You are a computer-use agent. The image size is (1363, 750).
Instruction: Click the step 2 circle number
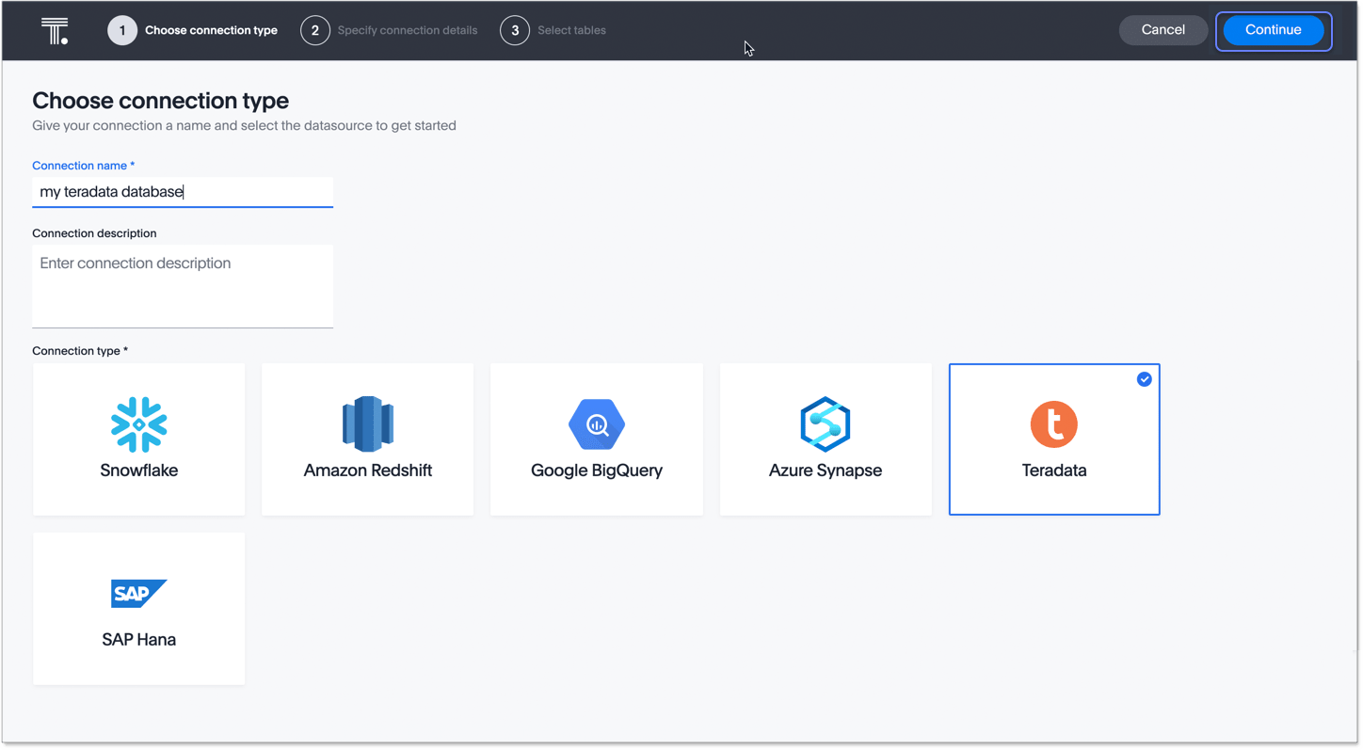[315, 30]
